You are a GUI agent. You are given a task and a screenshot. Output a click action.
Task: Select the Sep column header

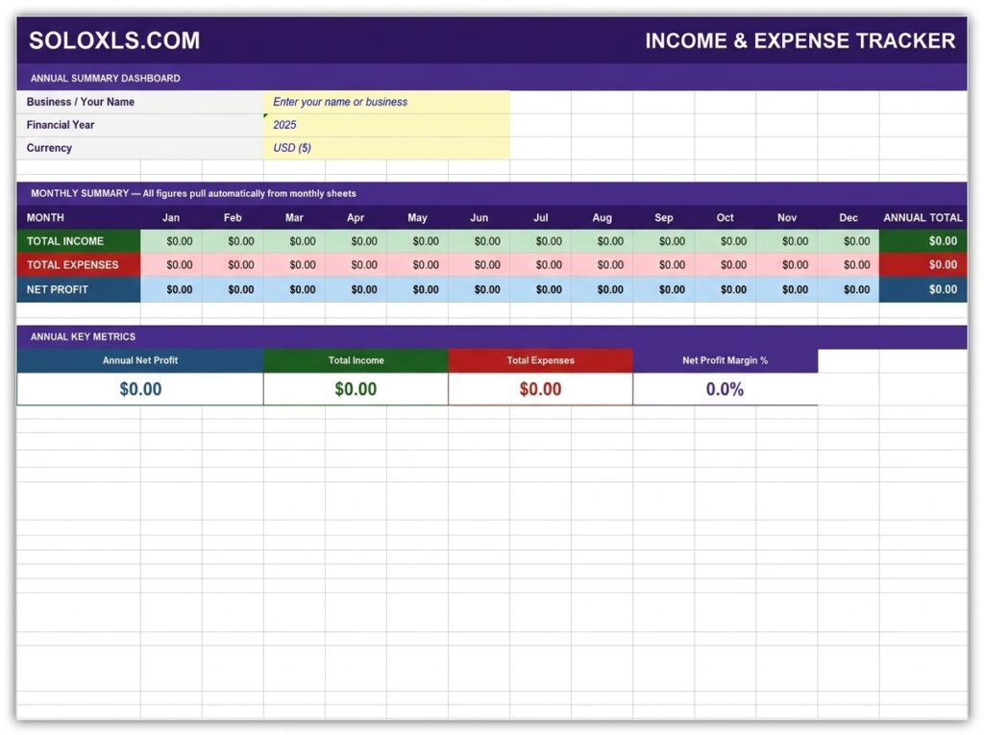click(663, 217)
